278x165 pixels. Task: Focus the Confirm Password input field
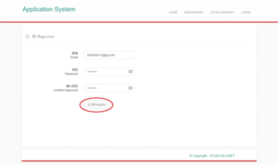(x=110, y=88)
